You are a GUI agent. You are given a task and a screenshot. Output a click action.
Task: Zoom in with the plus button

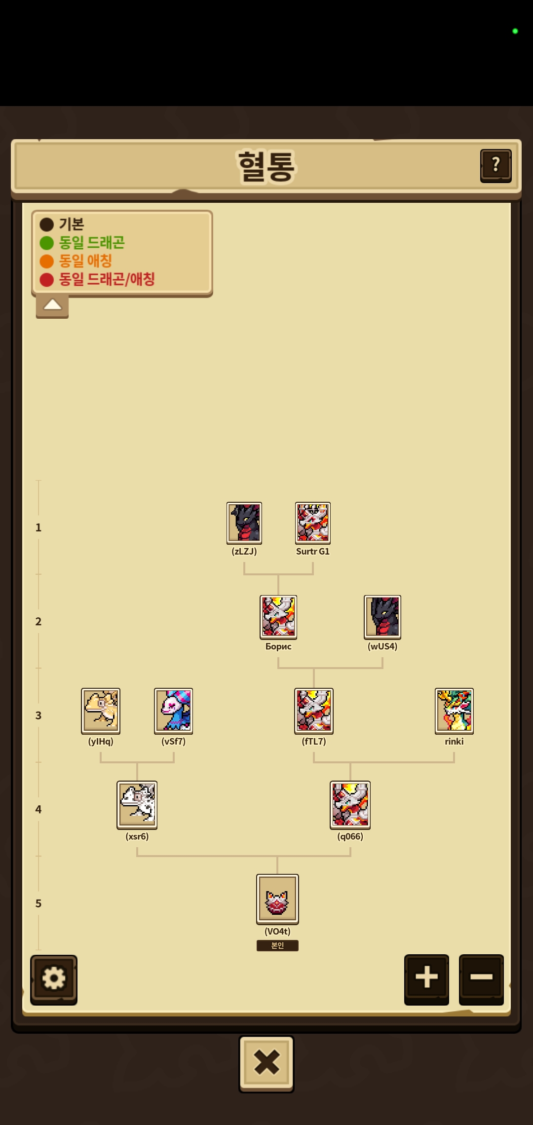[426, 979]
